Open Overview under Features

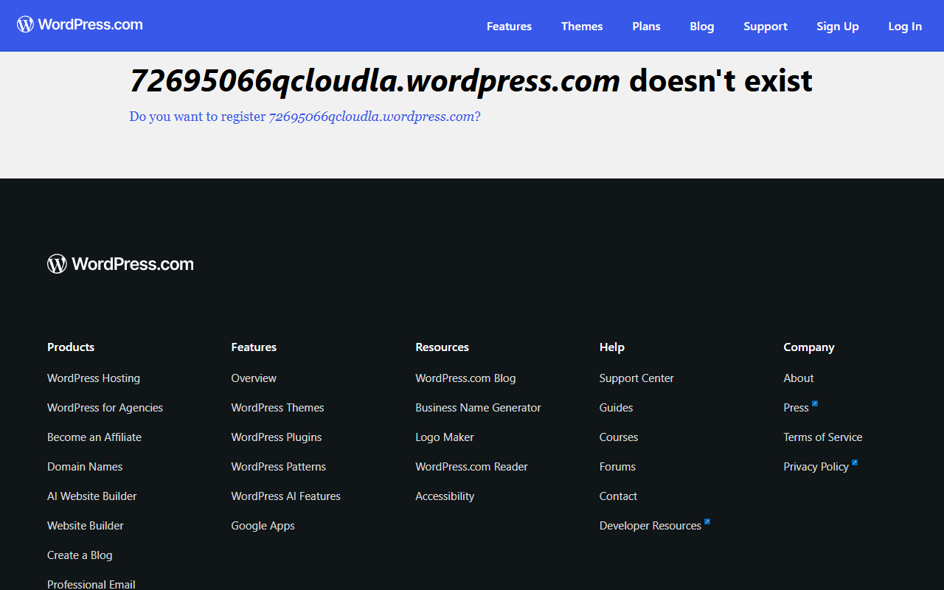click(x=254, y=378)
